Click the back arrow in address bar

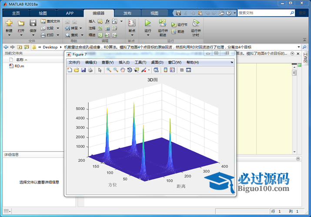6,47
